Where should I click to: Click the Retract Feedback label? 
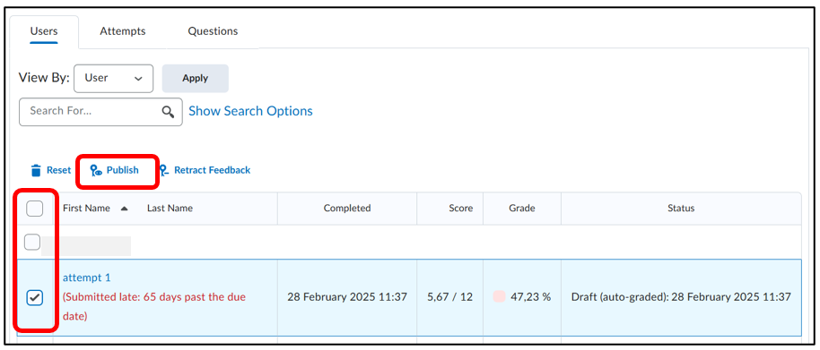pos(213,170)
